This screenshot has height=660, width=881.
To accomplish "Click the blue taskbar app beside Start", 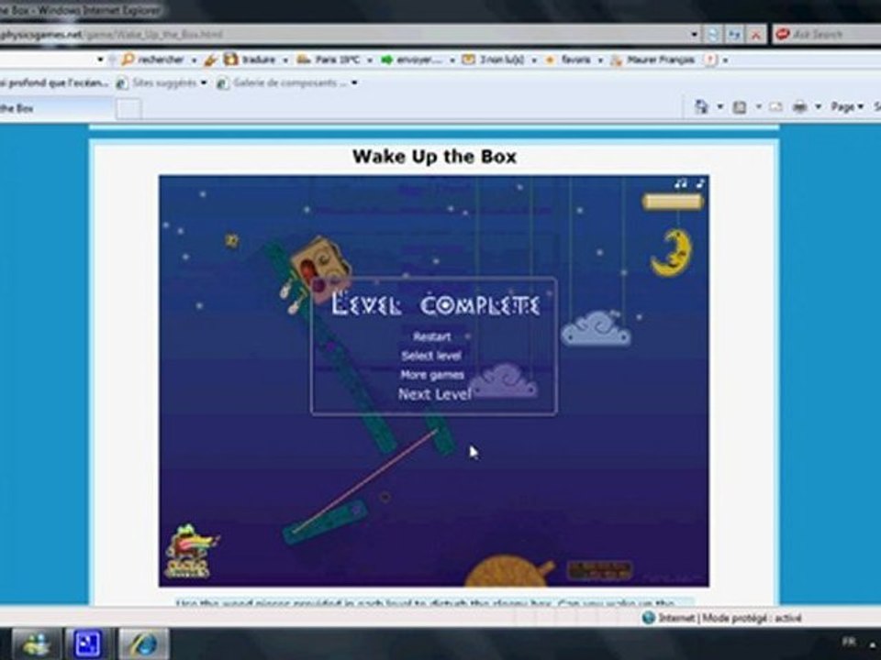I will 88,643.
